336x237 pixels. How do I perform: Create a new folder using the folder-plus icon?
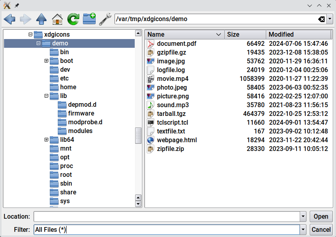coord(89,19)
